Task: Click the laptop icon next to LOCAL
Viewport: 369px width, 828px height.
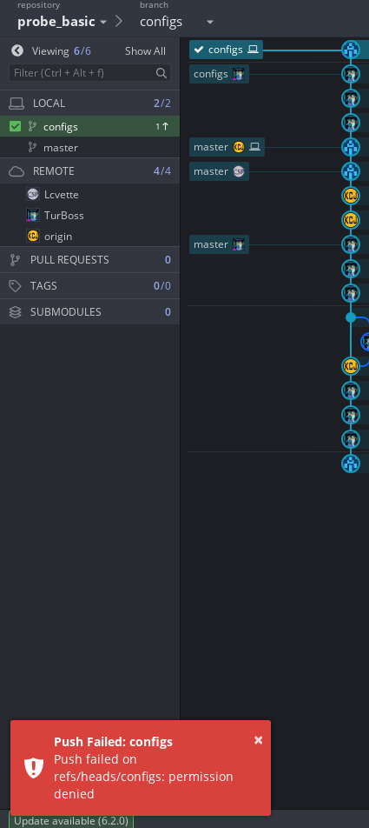Action: [x=16, y=103]
